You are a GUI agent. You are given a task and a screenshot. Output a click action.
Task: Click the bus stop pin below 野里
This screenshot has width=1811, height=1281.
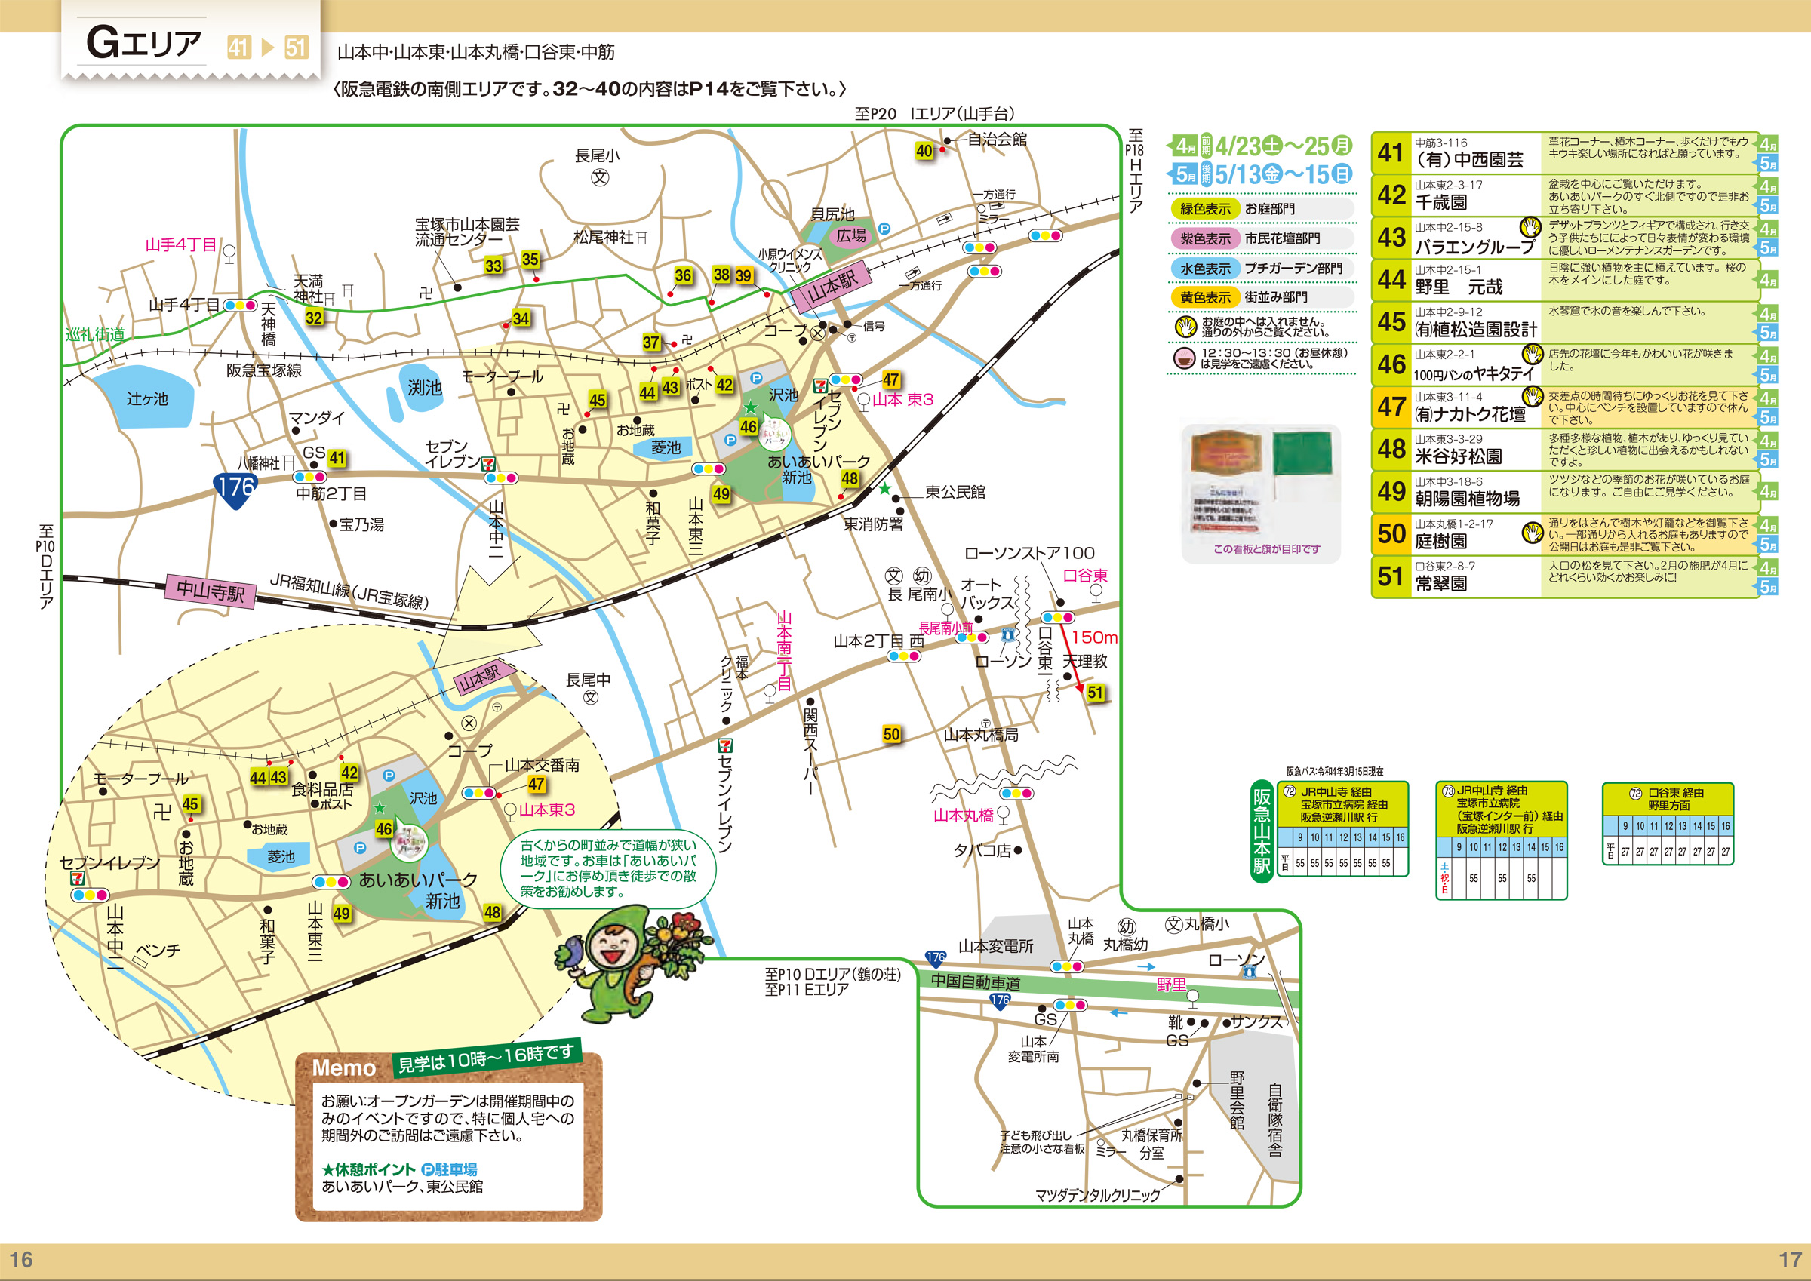[x=1192, y=999]
